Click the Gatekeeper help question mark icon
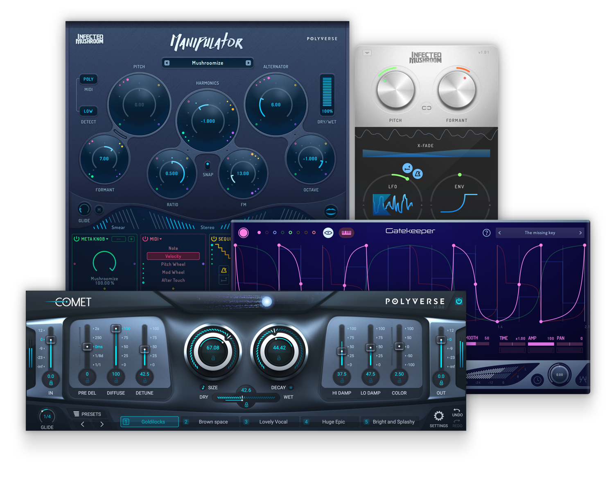This screenshot has width=614, height=483. [x=486, y=233]
